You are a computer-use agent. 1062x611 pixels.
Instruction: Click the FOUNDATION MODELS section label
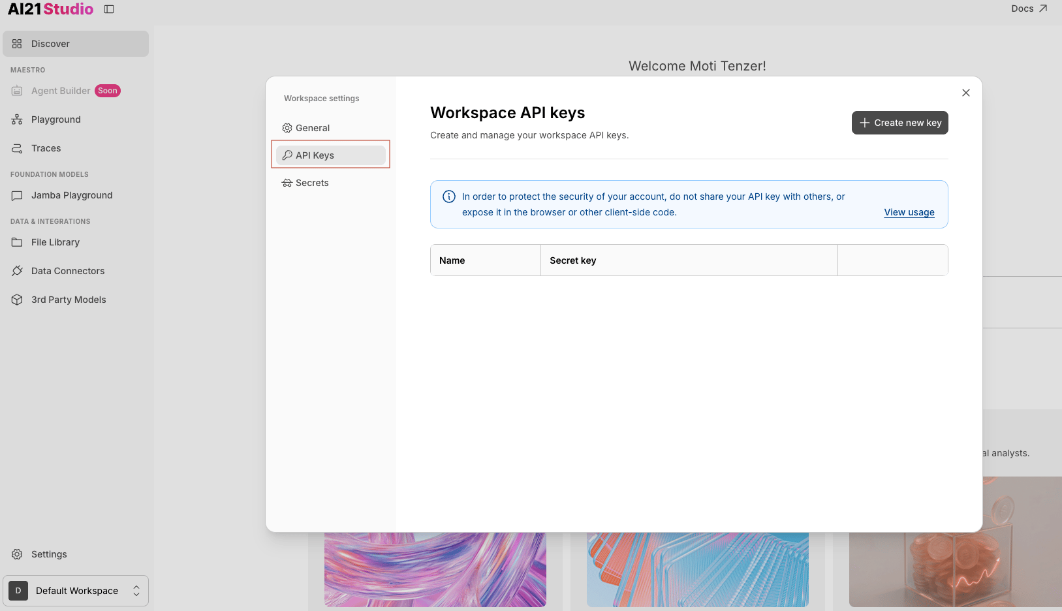[x=50, y=174]
